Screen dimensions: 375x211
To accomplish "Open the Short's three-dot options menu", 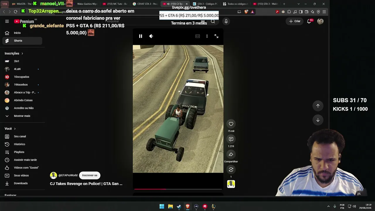I will (x=207, y=36).
